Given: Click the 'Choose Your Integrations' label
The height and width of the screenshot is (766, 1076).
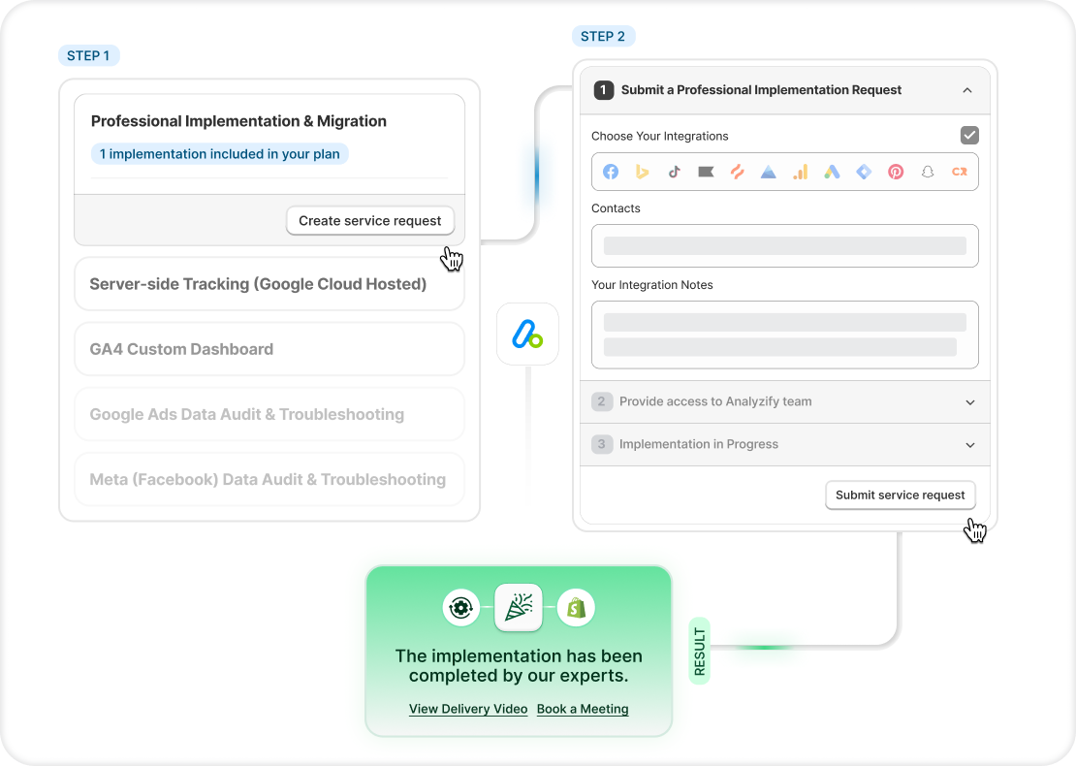Looking at the screenshot, I should (660, 136).
